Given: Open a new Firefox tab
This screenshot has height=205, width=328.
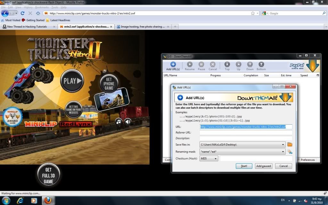Looking at the screenshot, I should click(175, 27).
